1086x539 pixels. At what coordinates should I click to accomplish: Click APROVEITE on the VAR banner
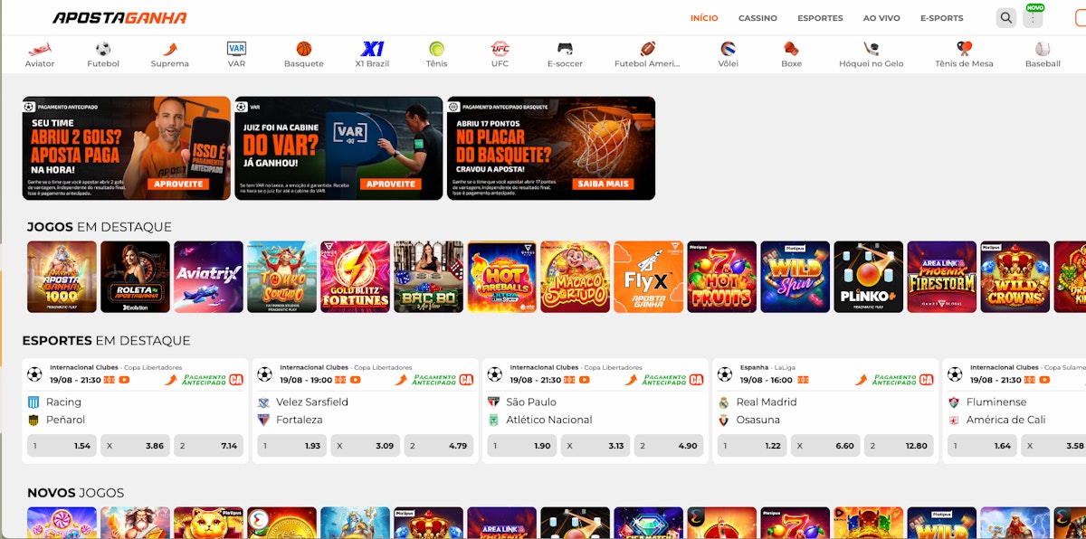point(391,184)
